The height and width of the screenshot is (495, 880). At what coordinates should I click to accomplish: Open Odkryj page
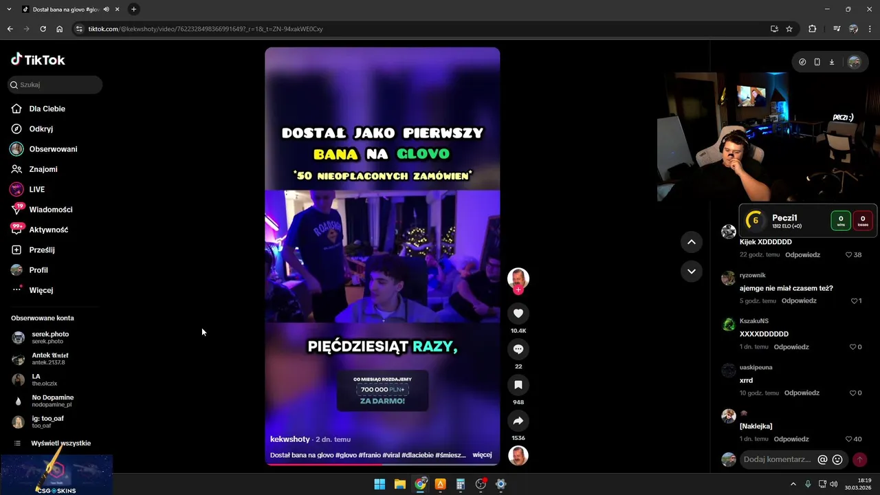(x=41, y=129)
